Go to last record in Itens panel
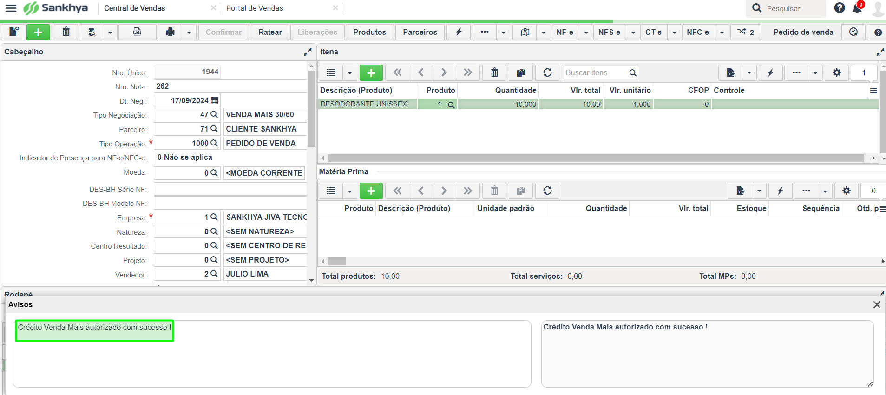 [x=467, y=72]
